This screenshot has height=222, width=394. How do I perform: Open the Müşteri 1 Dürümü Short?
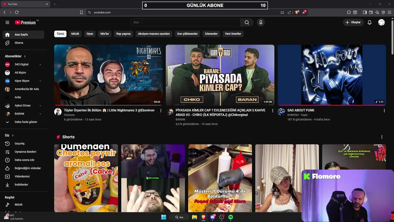click(x=220, y=178)
